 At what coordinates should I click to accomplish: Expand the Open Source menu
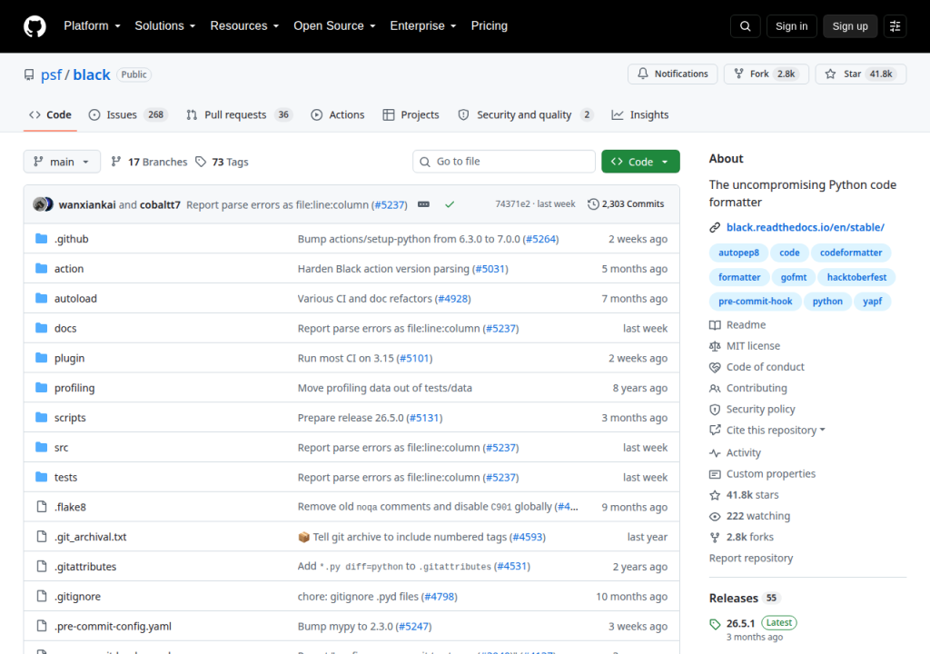pos(334,26)
